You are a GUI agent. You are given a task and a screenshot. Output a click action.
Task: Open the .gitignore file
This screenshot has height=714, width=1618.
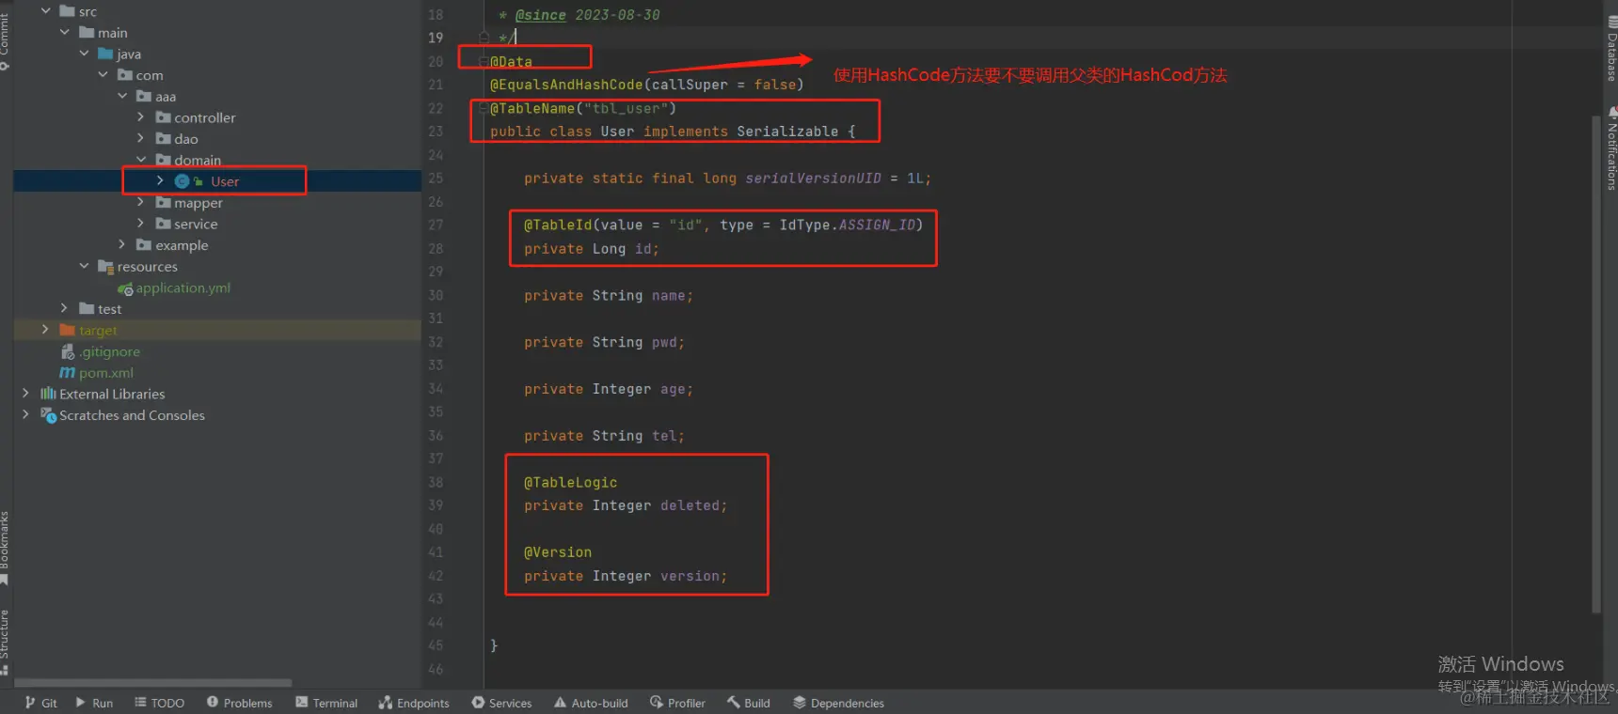pyautogui.click(x=109, y=351)
